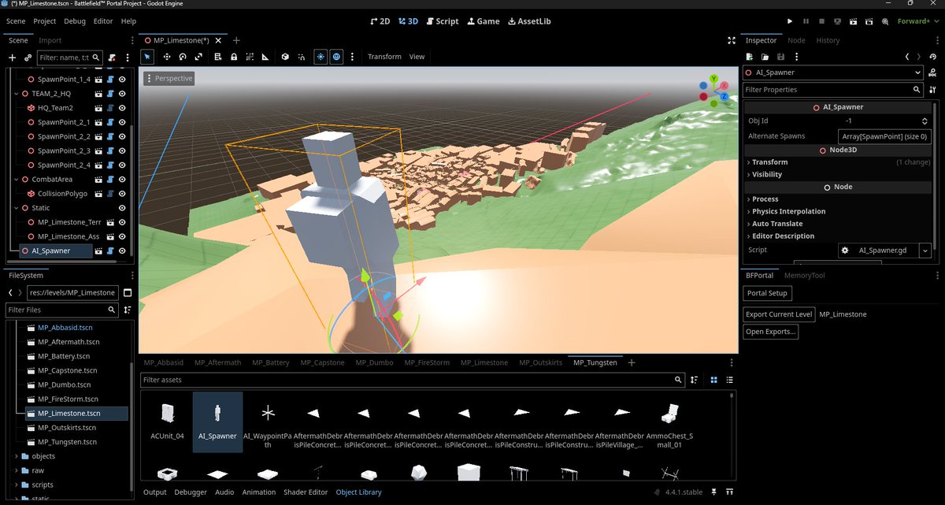Click the Filter assets search field
Screen dimensions: 945x505
[x=412, y=380]
